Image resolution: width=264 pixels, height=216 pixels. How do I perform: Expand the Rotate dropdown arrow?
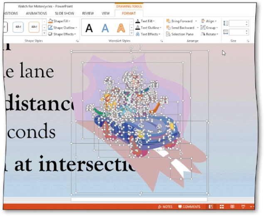pos(217,34)
